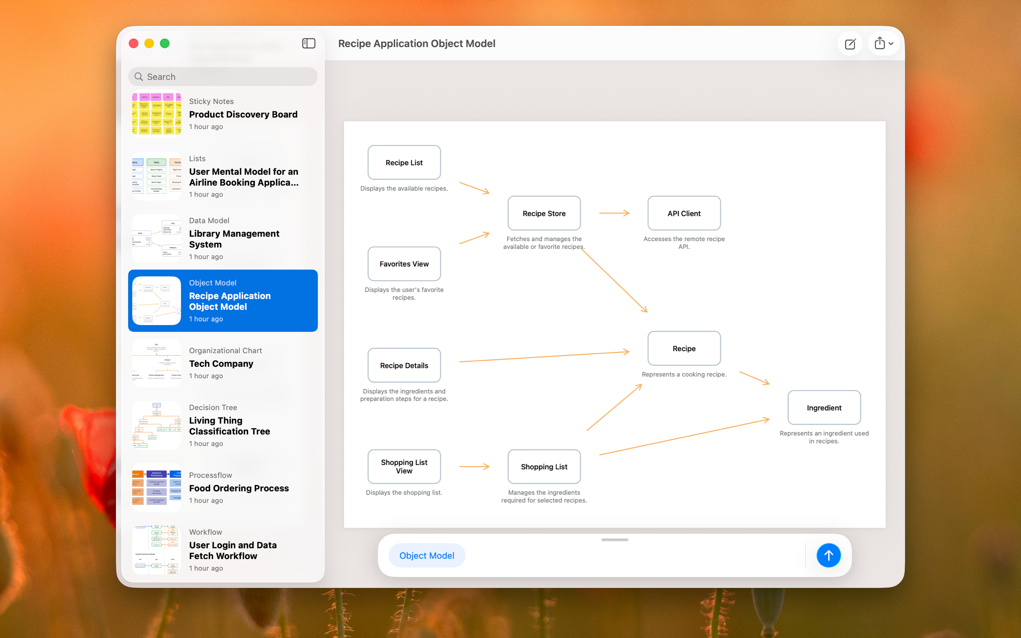Open Tech Company organizational chart
This screenshot has width=1021, height=638.
[x=223, y=363]
